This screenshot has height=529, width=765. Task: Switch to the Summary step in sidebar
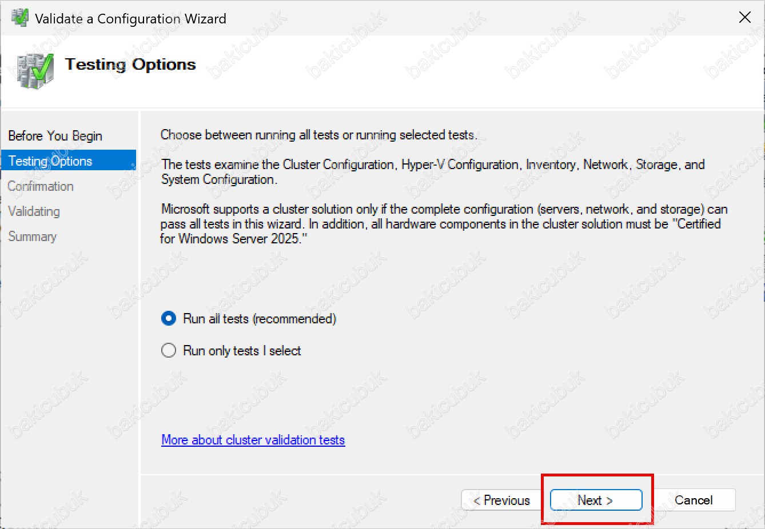(x=32, y=237)
